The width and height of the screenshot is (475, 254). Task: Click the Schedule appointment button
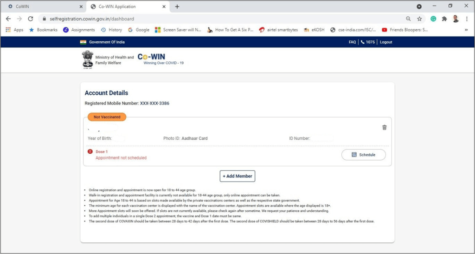[363, 155]
